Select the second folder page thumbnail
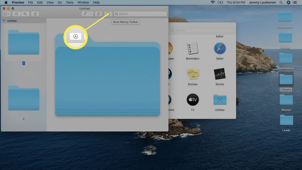 click(23, 98)
